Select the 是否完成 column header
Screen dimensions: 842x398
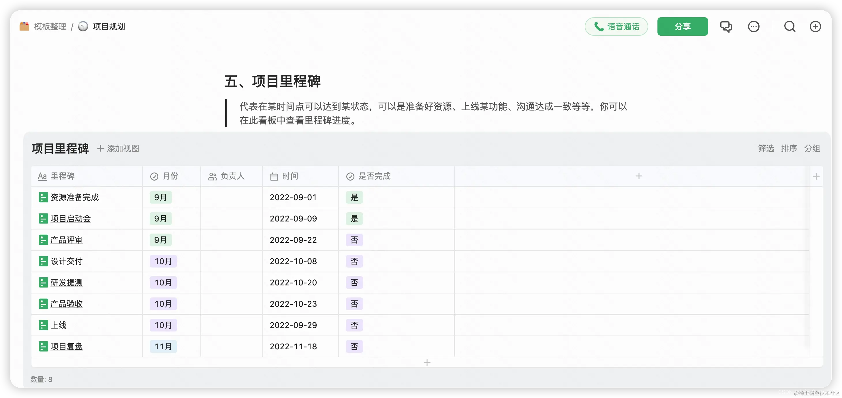pos(374,176)
